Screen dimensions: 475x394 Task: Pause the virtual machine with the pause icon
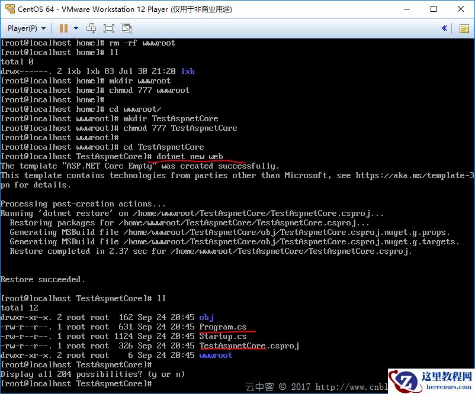click(63, 28)
